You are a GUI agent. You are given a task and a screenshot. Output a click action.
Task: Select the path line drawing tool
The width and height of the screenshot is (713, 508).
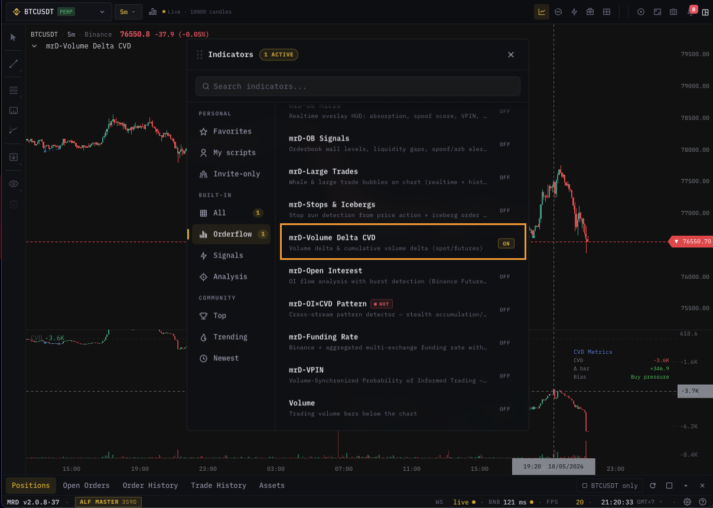click(13, 131)
